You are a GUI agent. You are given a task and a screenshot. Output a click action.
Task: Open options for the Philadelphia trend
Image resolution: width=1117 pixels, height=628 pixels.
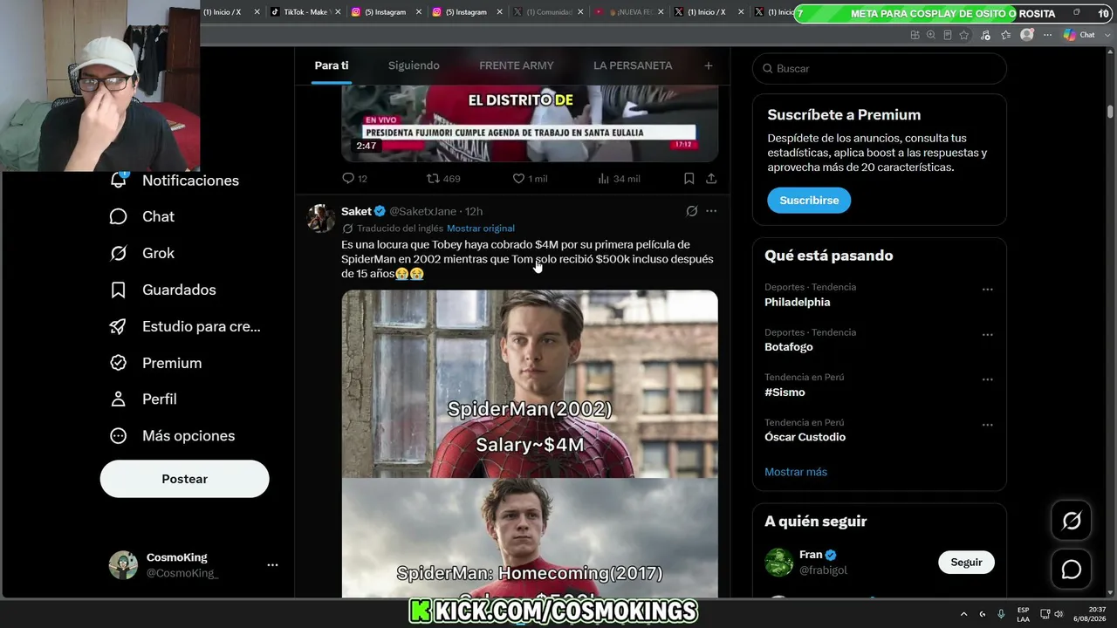point(988,289)
